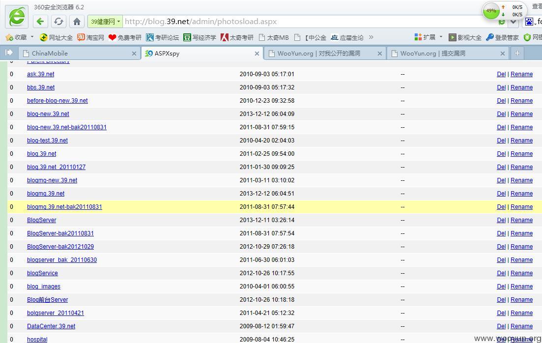Open the ask.39.net directory
The image size is (542, 343).
40,74
